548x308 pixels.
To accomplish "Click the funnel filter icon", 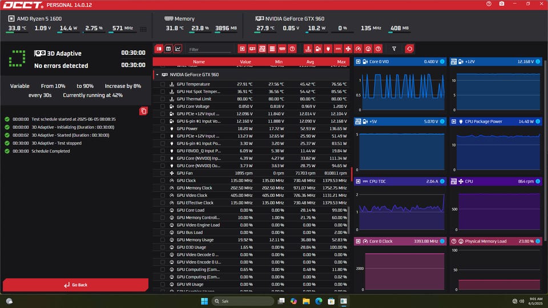I will point(394,49).
